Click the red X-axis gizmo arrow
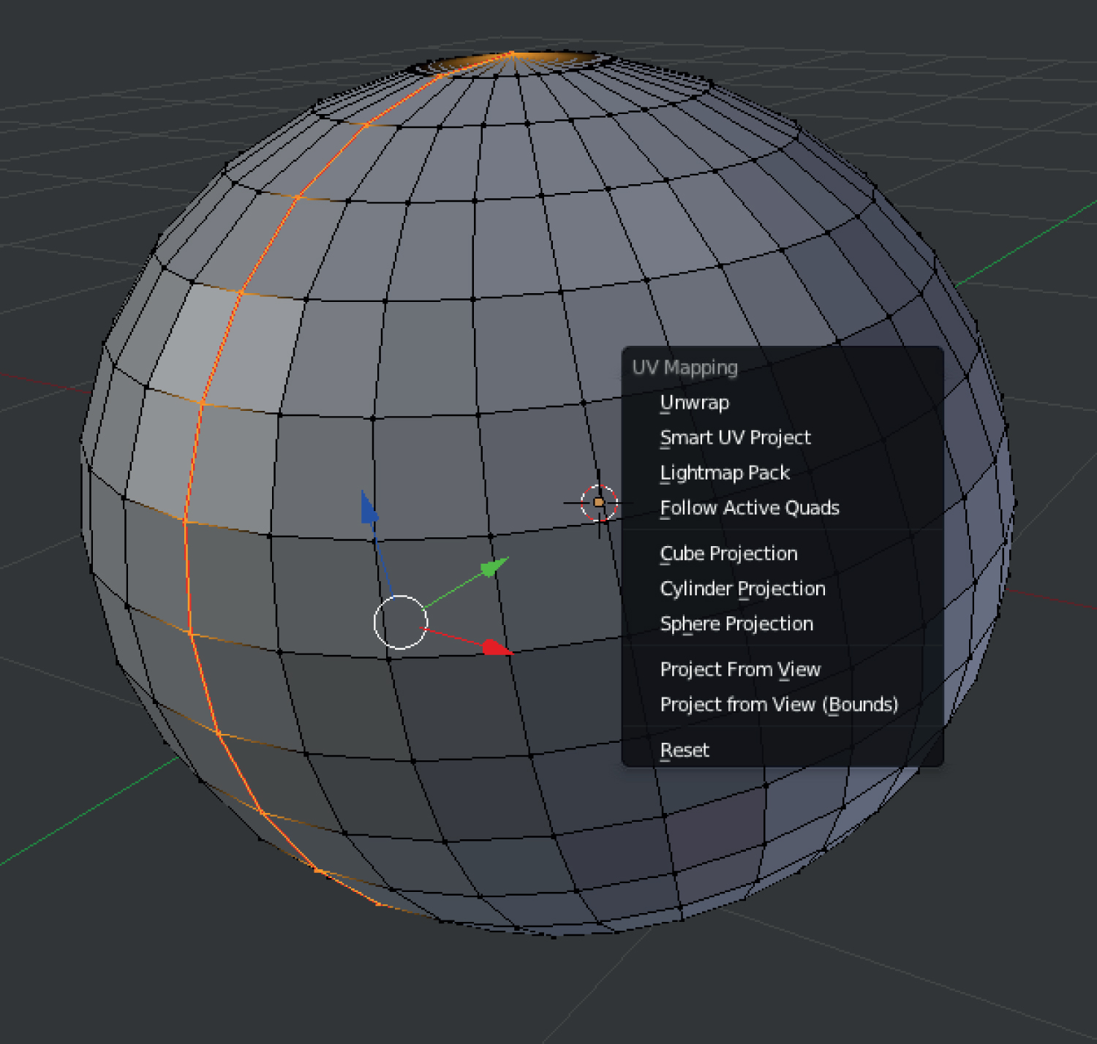Viewport: 1097px width, 1044px height. pyautogui.click(x=497, y=647)
